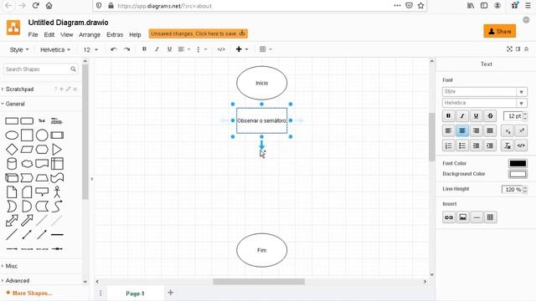Align text center in Text panel
Image resolution: width=536 pixels, height=301 pixels.
(462, 130)
